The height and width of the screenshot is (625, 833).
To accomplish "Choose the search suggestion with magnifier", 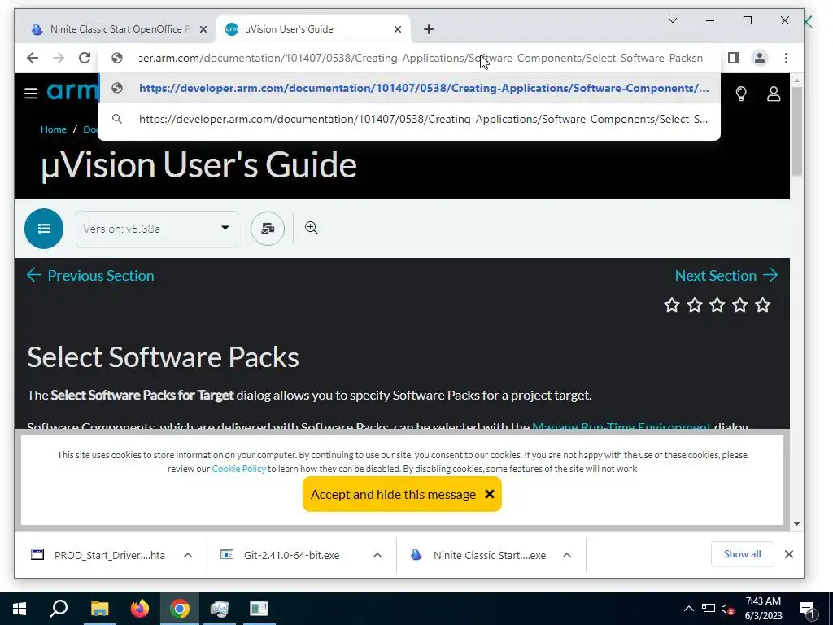I will click(x=409, y=119).
